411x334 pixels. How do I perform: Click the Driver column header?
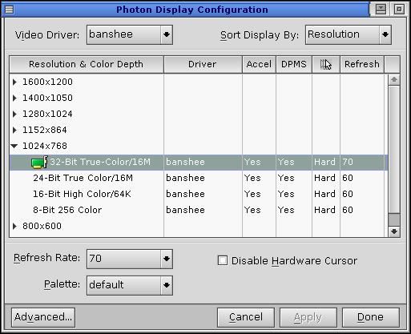pos(203,64)
